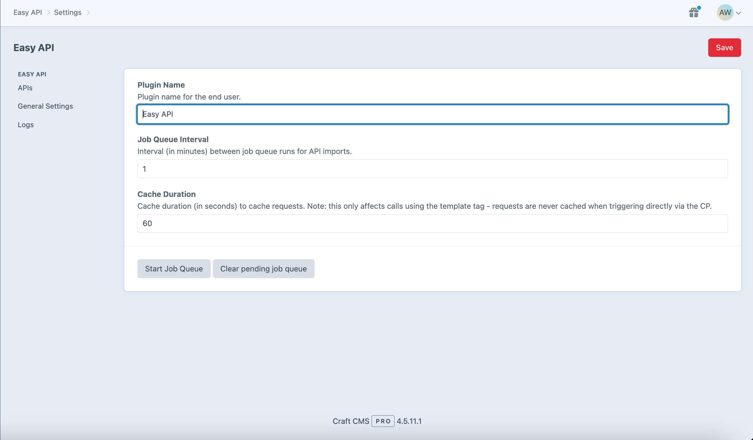Viewport: 753px width, 440px height.
Task: Open the Logs sidebar item
Action: [26, 125]
